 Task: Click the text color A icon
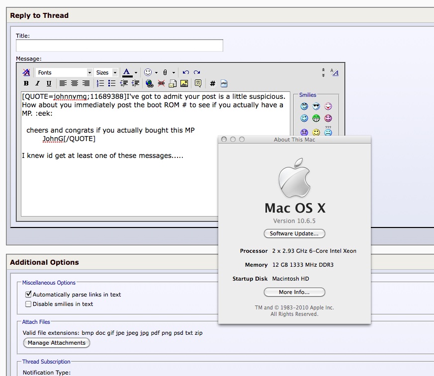127,73
